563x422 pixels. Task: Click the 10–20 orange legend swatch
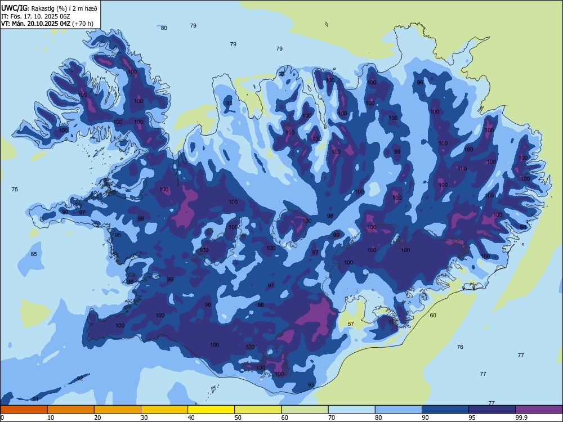point(71,410)
